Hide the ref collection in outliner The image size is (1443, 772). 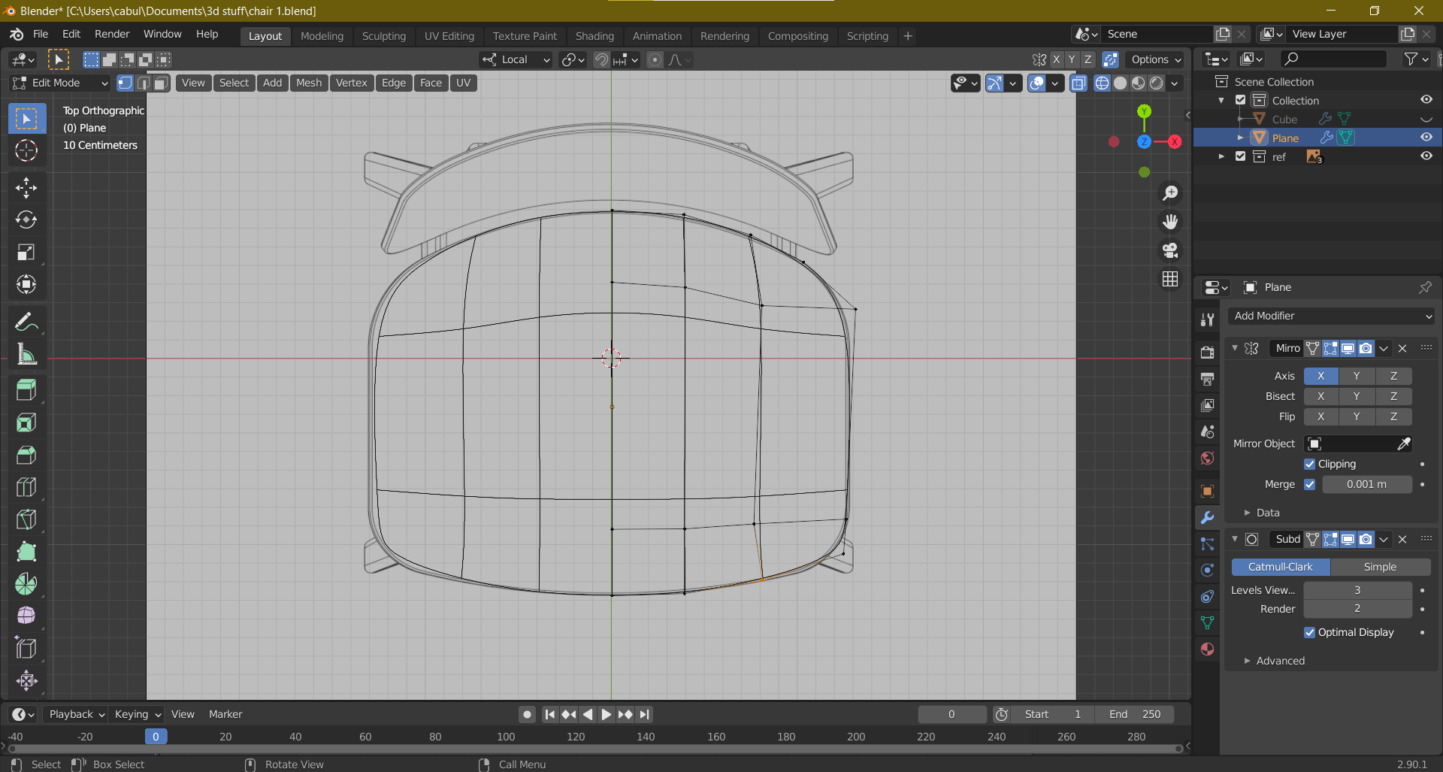coord(1426,156)
